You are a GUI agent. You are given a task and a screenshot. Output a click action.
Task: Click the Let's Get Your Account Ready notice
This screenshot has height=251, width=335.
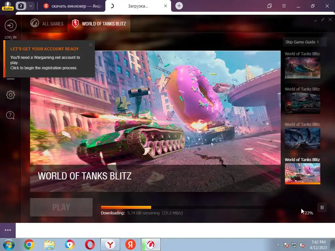pyautogui.click(x=49, y=59)
